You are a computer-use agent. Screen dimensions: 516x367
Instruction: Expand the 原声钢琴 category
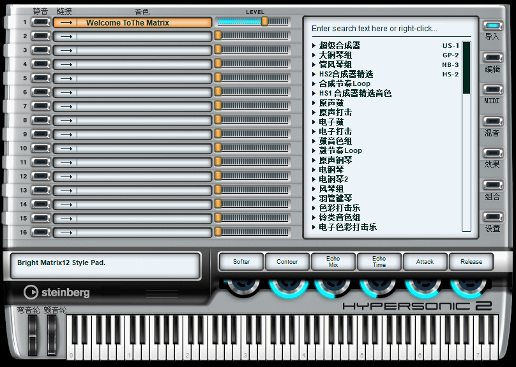coord(314,160)
